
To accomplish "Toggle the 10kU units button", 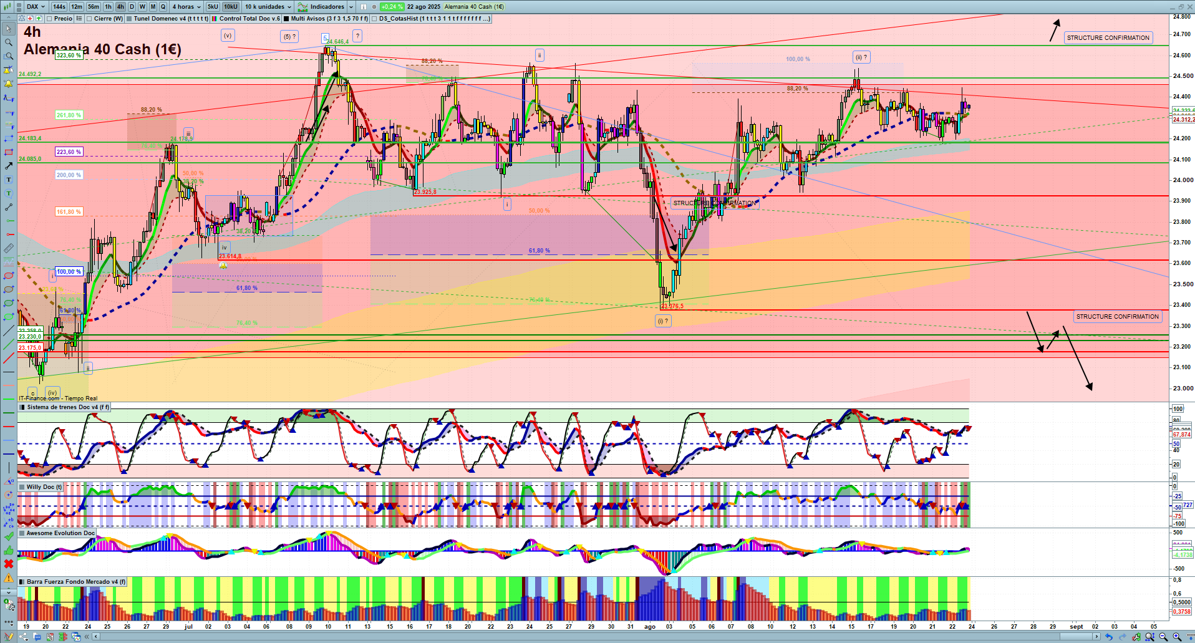I will pos(231,7).
